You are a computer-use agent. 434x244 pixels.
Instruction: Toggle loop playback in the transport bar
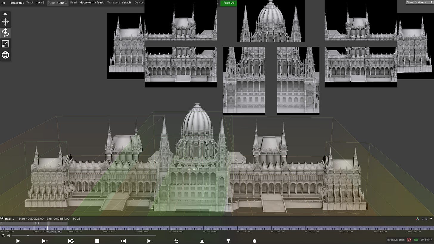pos(71,241)
